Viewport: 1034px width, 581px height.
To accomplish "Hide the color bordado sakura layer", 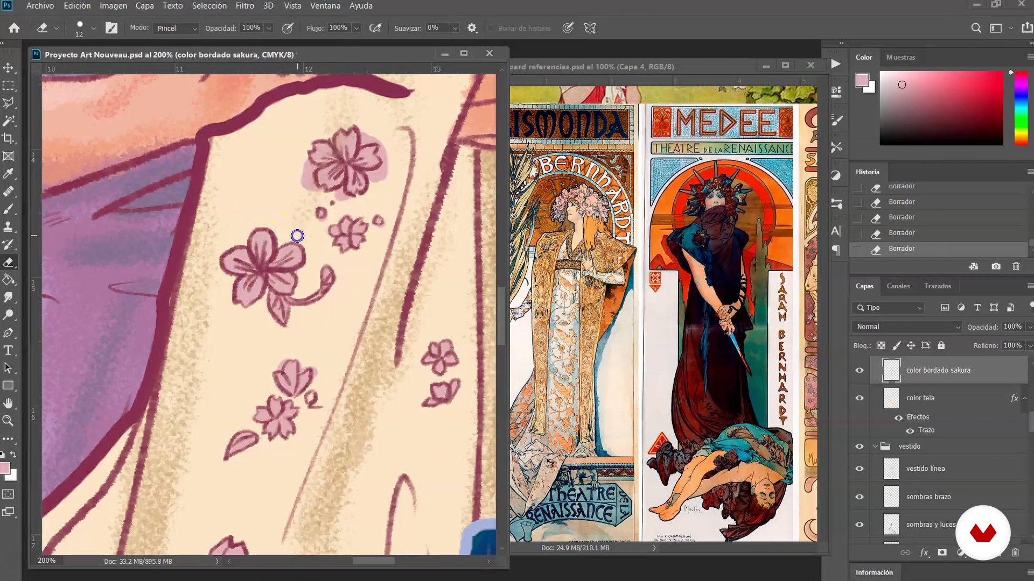I will (x=860, y=370).
